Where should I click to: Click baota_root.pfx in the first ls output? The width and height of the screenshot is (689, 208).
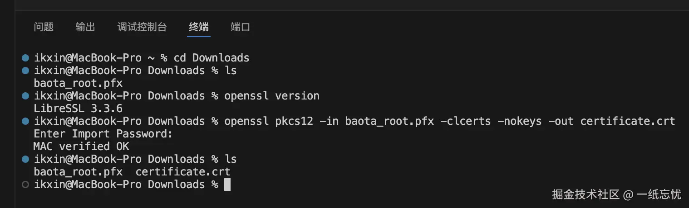point(78,83)
